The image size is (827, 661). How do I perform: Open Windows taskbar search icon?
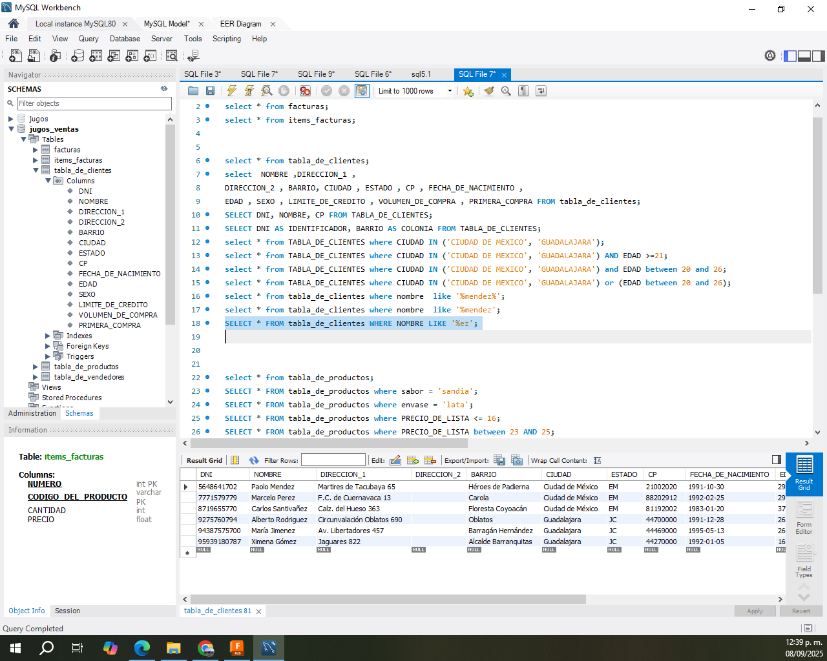(x=47, y=647)
